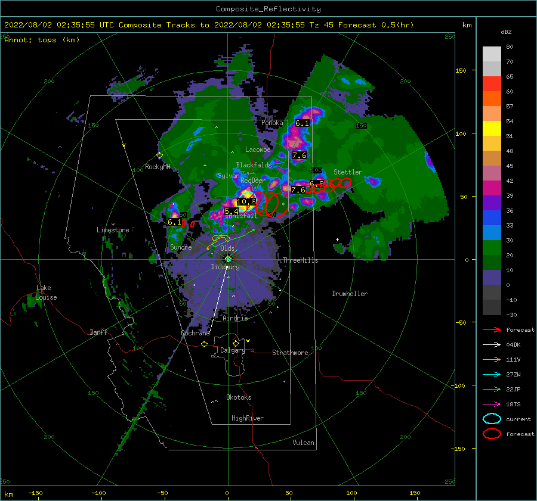Click the Limestone label
The image size is (537, 501).
click(113, 230)
